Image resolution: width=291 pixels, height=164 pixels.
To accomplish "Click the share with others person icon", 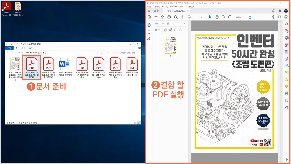I will tap(286, 17).
